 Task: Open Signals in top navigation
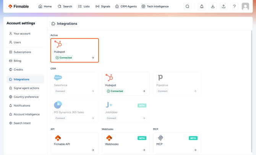tap(103, 6)
